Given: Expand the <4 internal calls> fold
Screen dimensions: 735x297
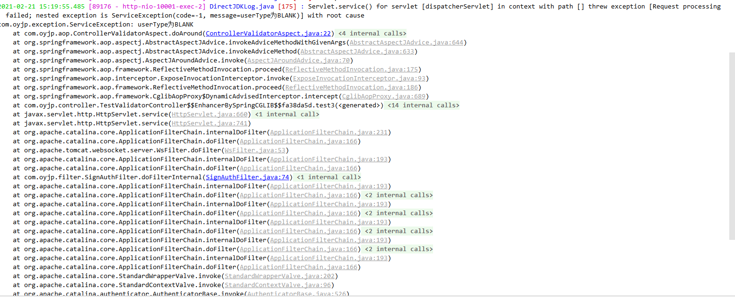Looking at the screenshot, I should click(372, 34).
